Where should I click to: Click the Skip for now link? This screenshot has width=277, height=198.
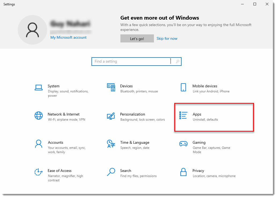pyautogui.click(x=167, y=39)
